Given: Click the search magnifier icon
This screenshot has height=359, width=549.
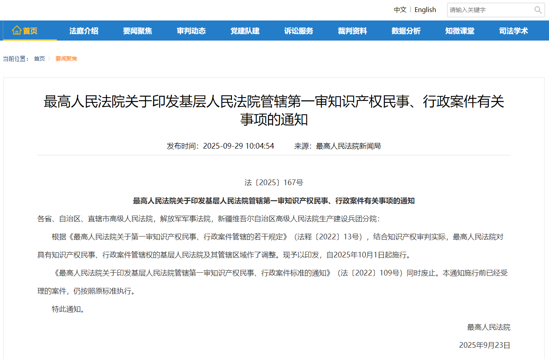Looking at the screenshot, I should pos(538,10).
